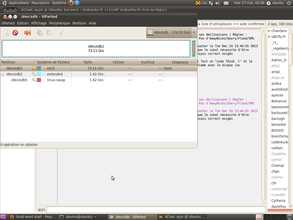
Task: Launch Firefox from the top panel
Action: [71, 3]
